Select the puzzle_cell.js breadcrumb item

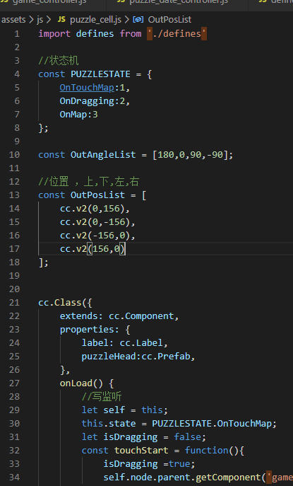tap(95, 20)
